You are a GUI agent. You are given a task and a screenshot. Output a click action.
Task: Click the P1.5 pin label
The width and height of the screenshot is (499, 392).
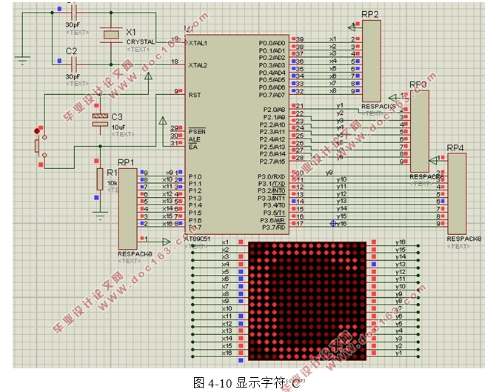click(x=195, y=213)
